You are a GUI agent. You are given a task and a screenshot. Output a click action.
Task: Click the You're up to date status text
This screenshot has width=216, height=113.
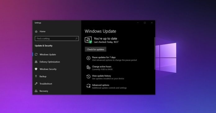click(106, 39)
